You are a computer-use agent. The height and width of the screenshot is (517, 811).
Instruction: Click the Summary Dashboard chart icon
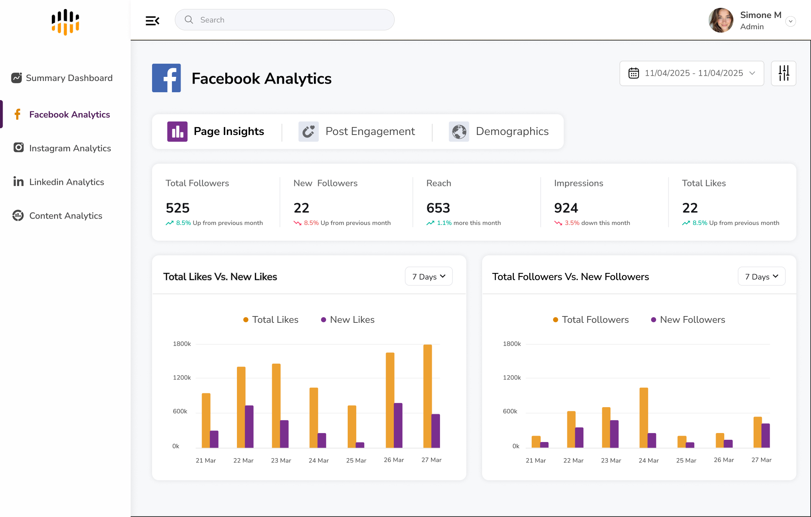pos(17,78)
